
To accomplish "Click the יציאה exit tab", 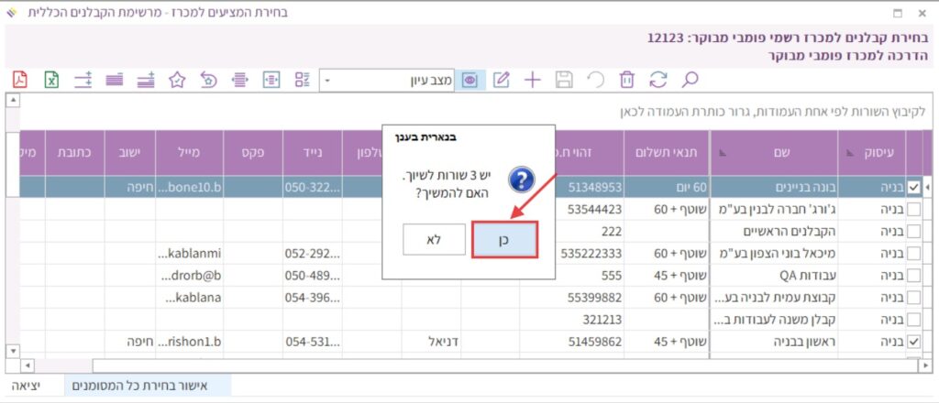I will (27, 387).
